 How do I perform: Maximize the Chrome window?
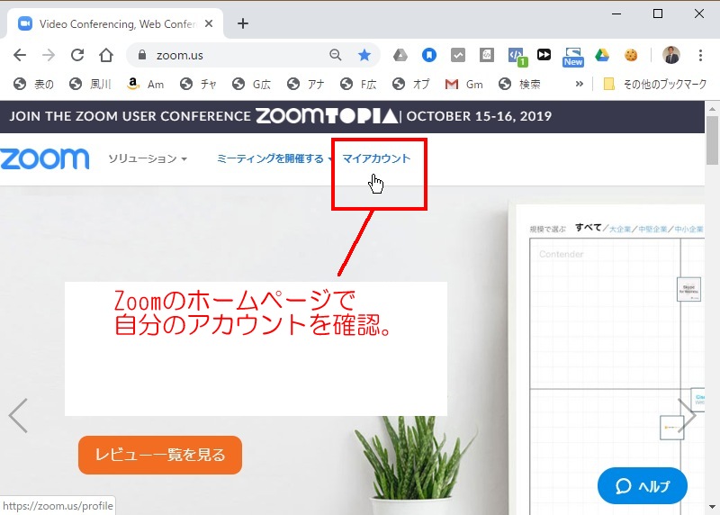point(658,14)
